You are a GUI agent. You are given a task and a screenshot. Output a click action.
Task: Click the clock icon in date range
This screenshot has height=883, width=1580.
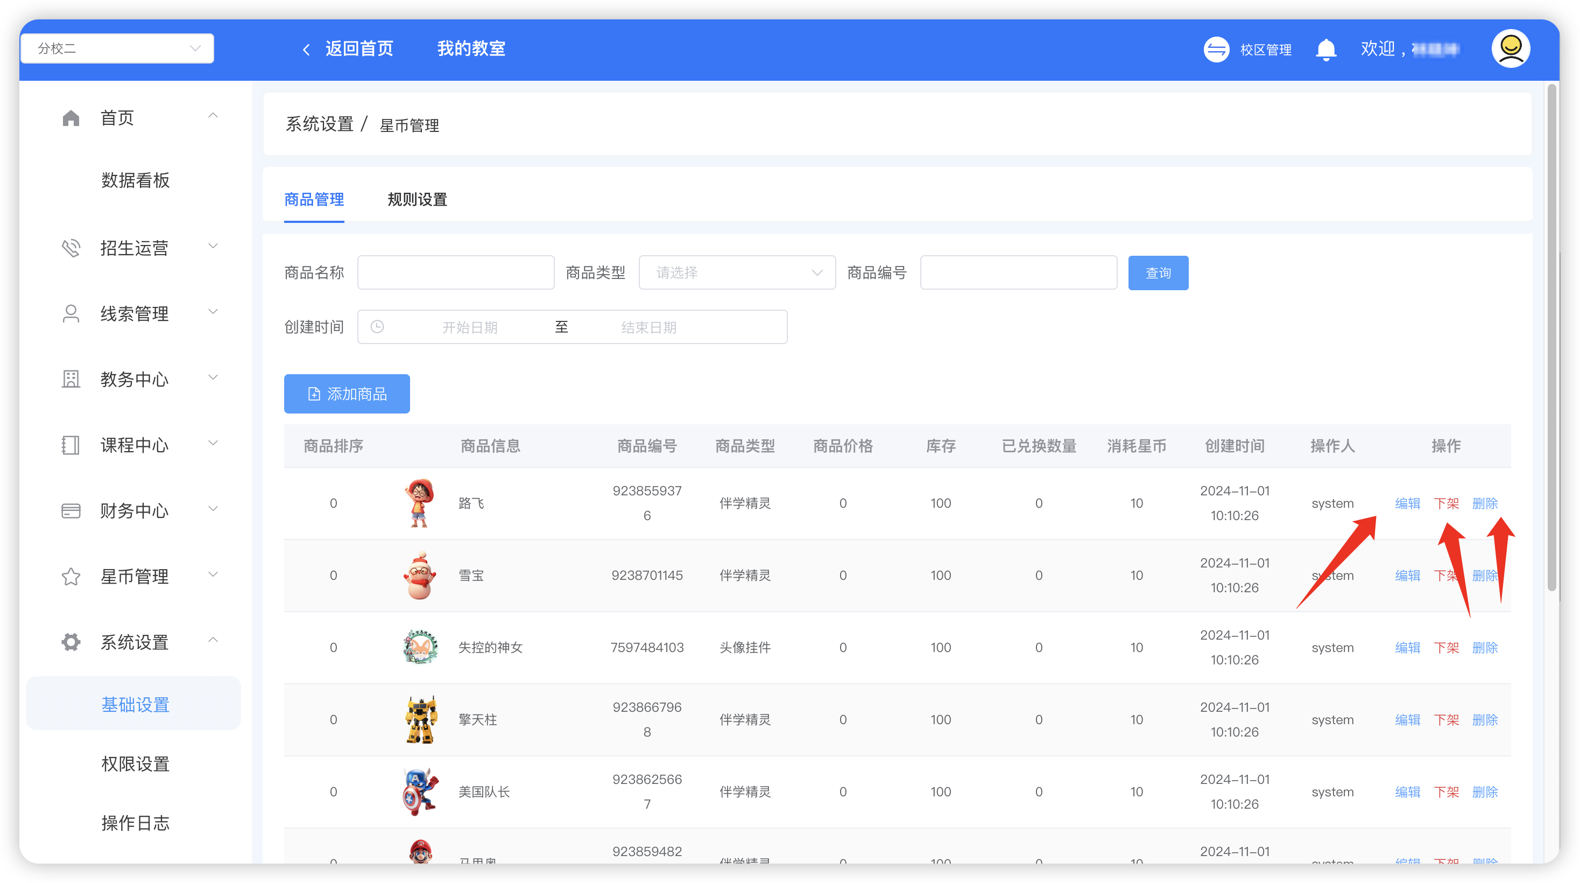(x=377, y=326)
